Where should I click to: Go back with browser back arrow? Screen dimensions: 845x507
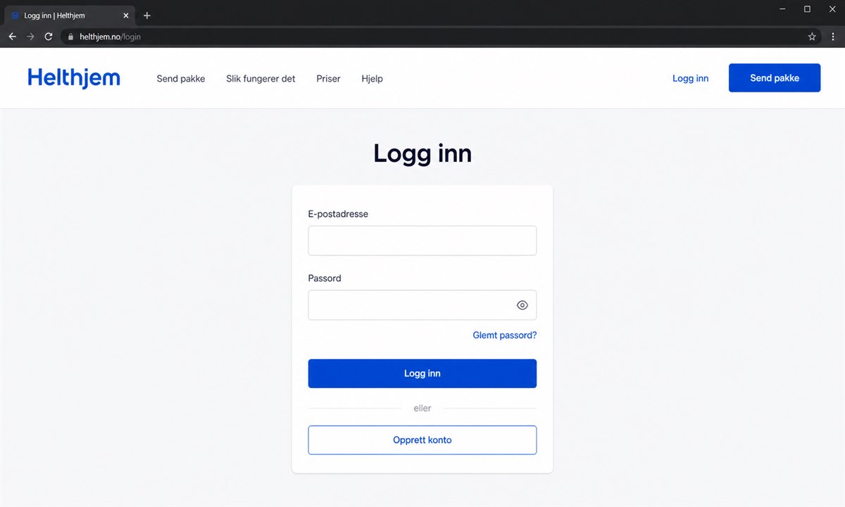click(12, 37)
